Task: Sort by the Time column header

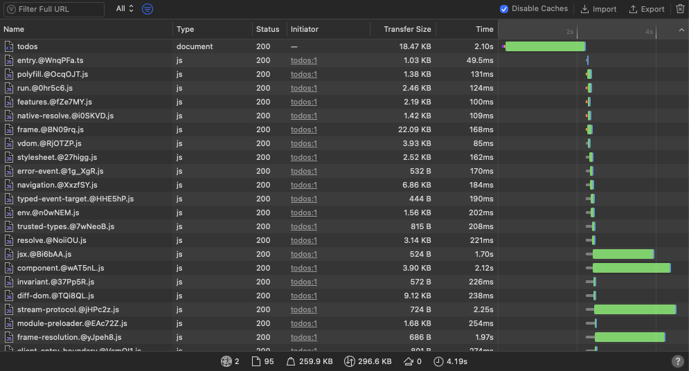Action: pos(467,29)
